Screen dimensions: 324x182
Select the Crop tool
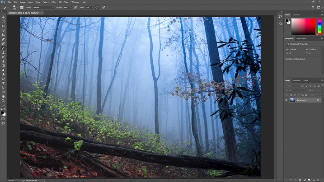pos(3,35)
